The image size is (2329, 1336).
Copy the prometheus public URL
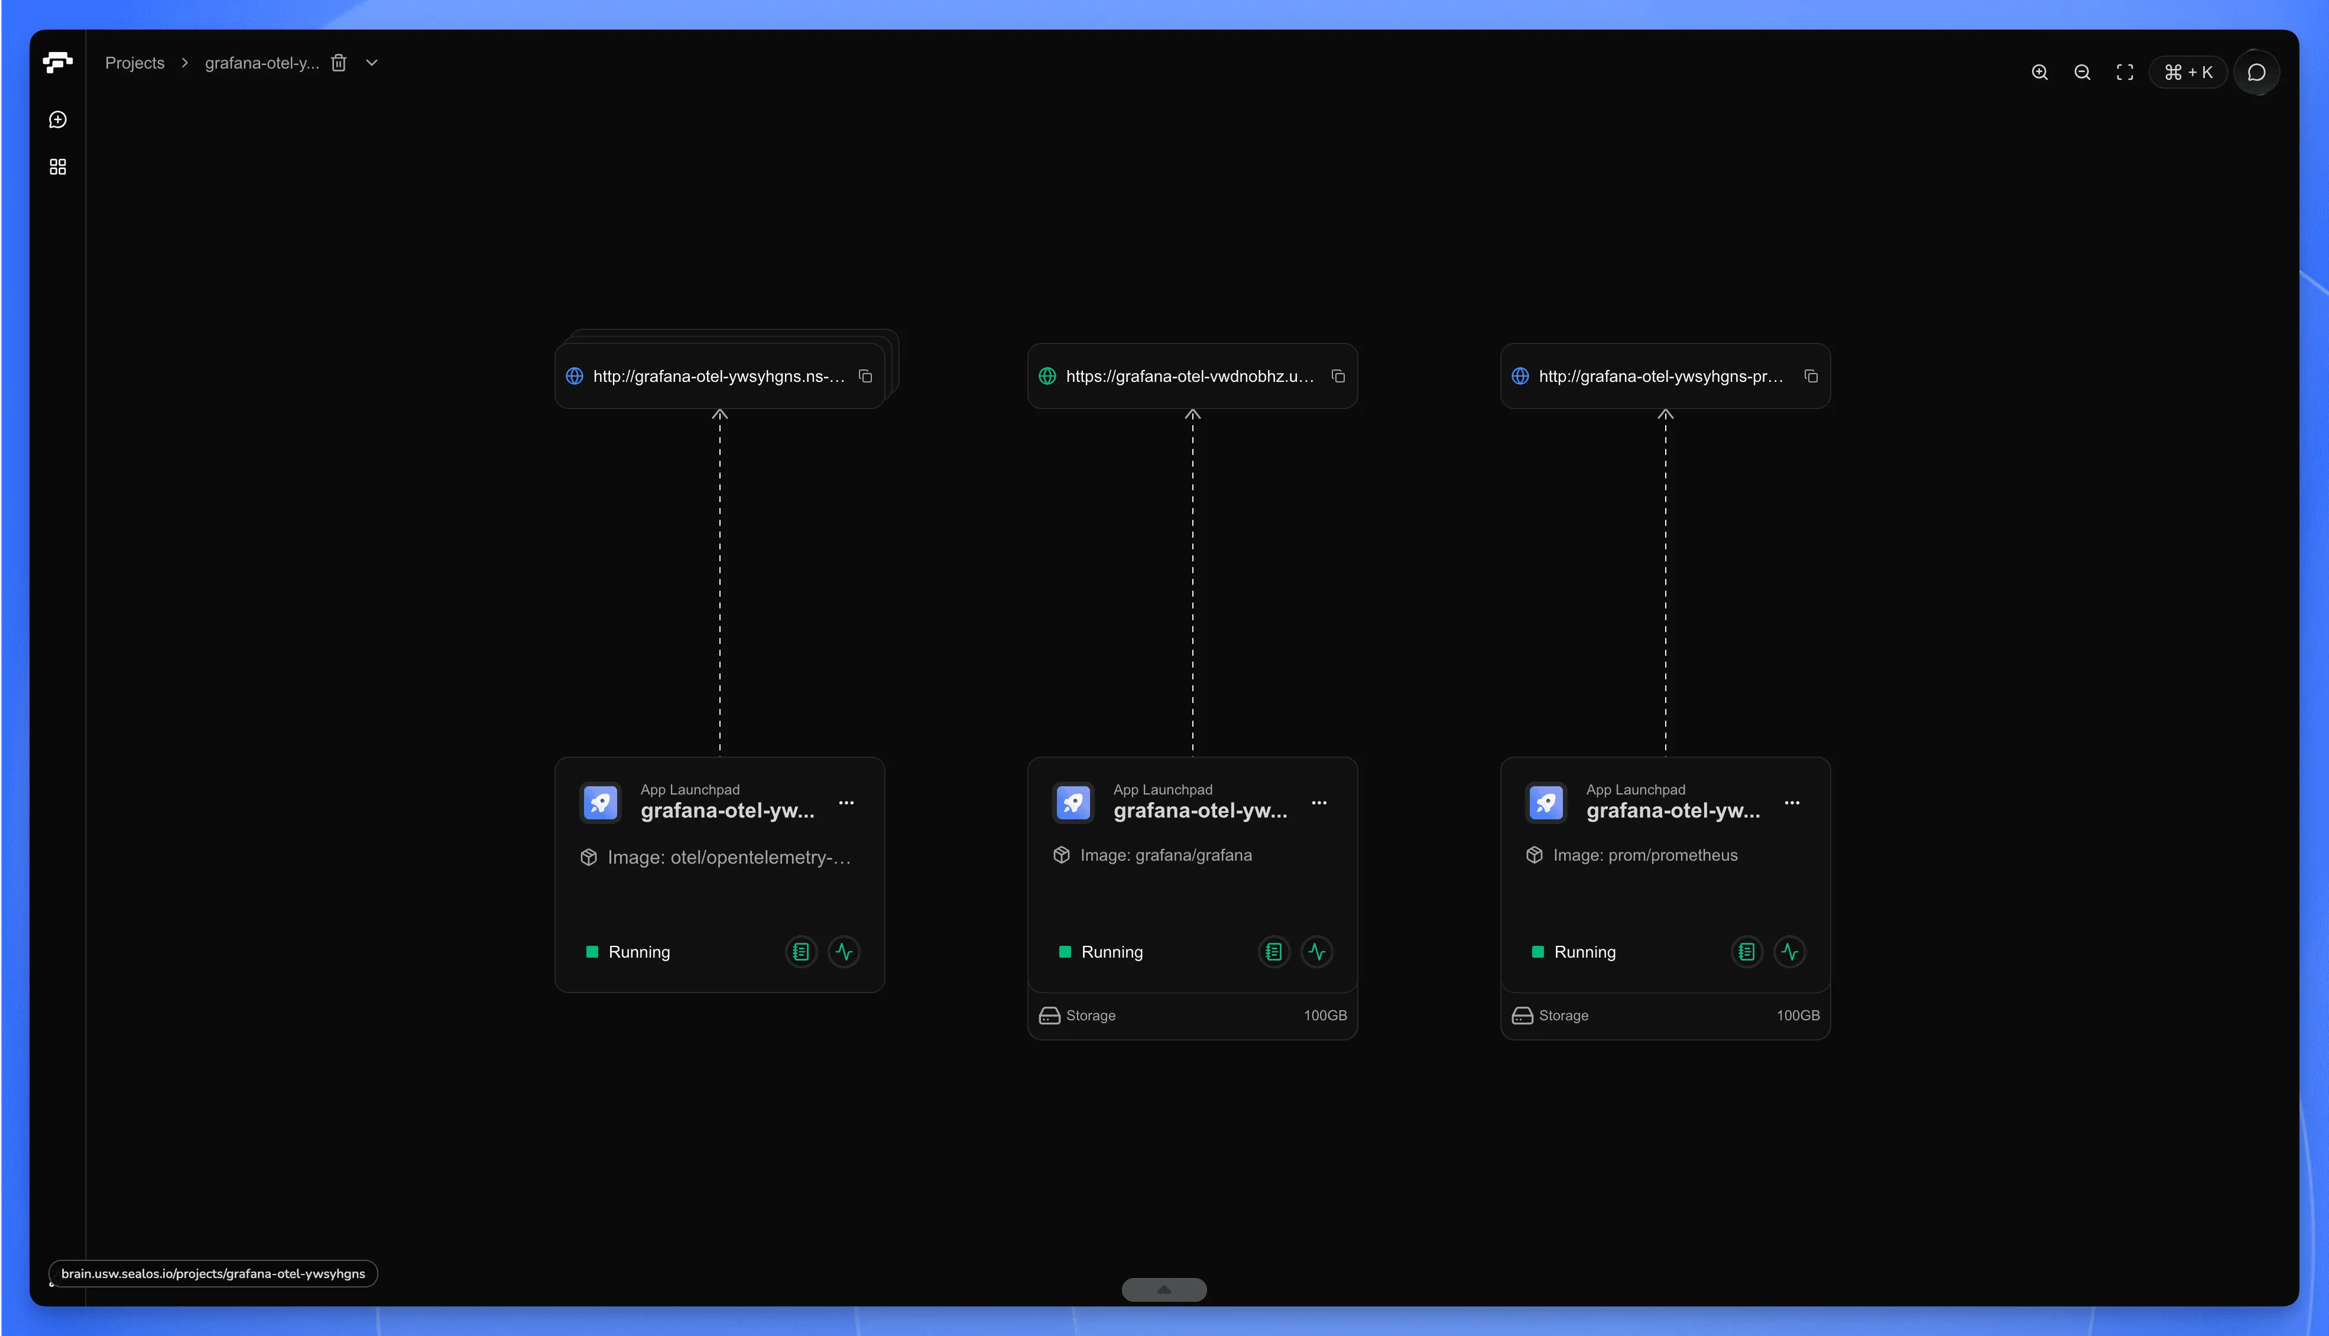pos(1811,376)
